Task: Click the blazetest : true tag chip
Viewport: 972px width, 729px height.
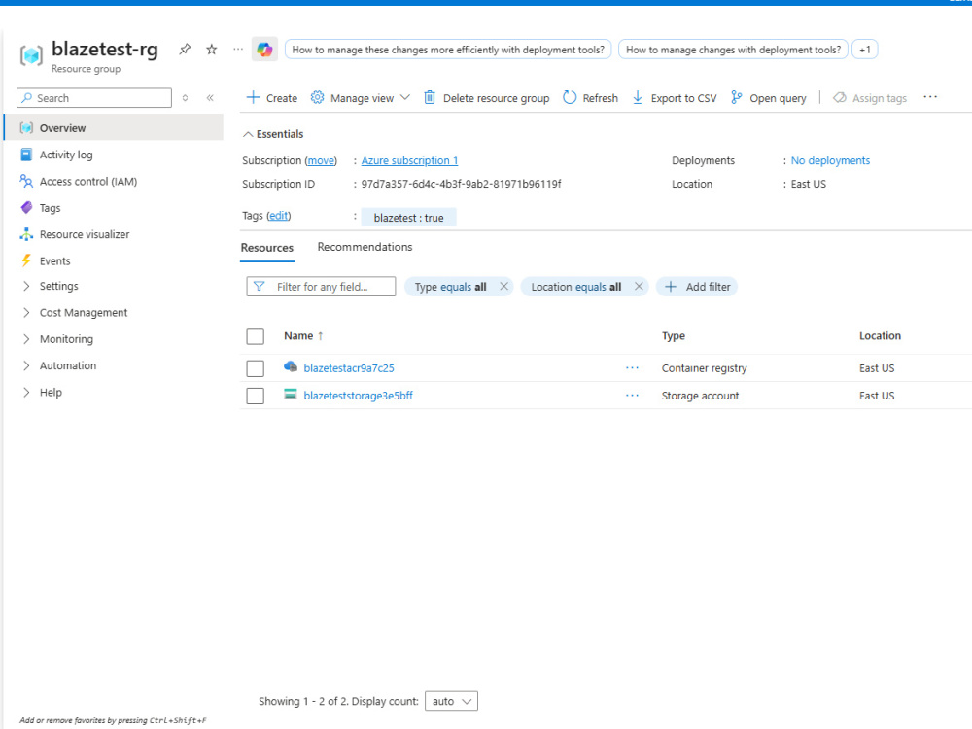Action: tap(408, 218)
